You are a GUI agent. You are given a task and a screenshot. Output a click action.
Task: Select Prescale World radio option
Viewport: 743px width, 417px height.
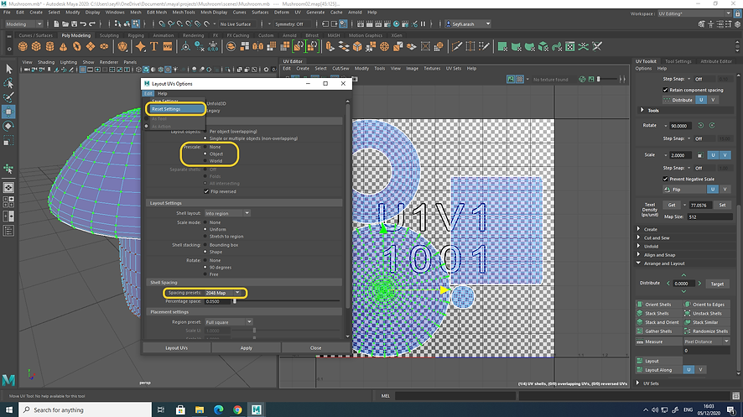coord(205,160)
